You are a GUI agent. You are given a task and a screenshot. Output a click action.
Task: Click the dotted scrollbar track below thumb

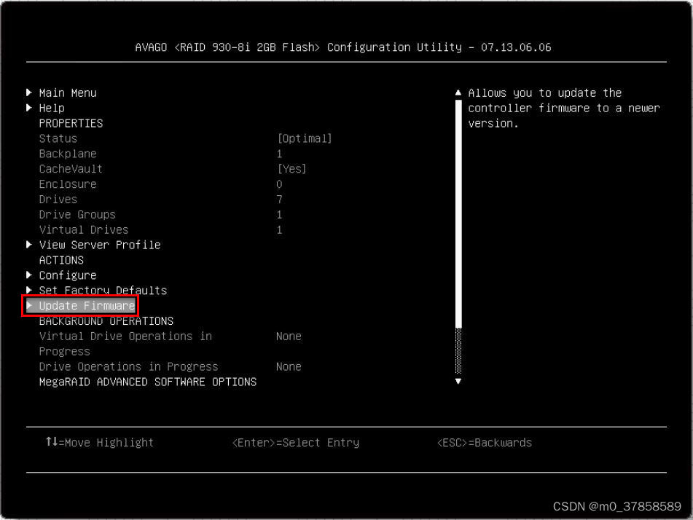point(458,351)
